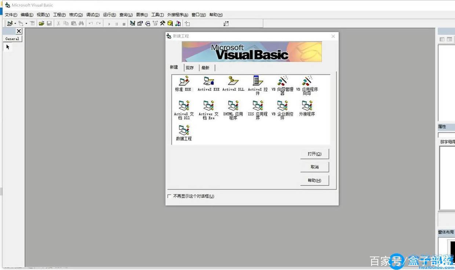Open the 工具(T) menu
The image size is (455, 270).
coord(157,15)
